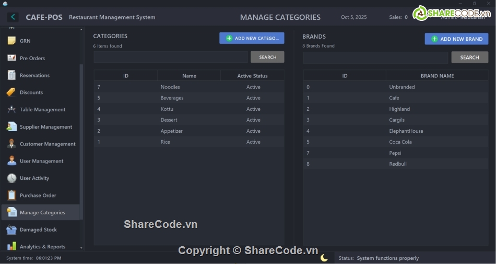Click the GRN notepad icon in sidebar
This screenshot has width=496, height=264.
[11, 41]
